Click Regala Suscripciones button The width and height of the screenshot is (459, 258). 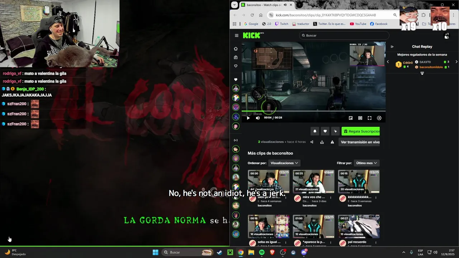361,132
